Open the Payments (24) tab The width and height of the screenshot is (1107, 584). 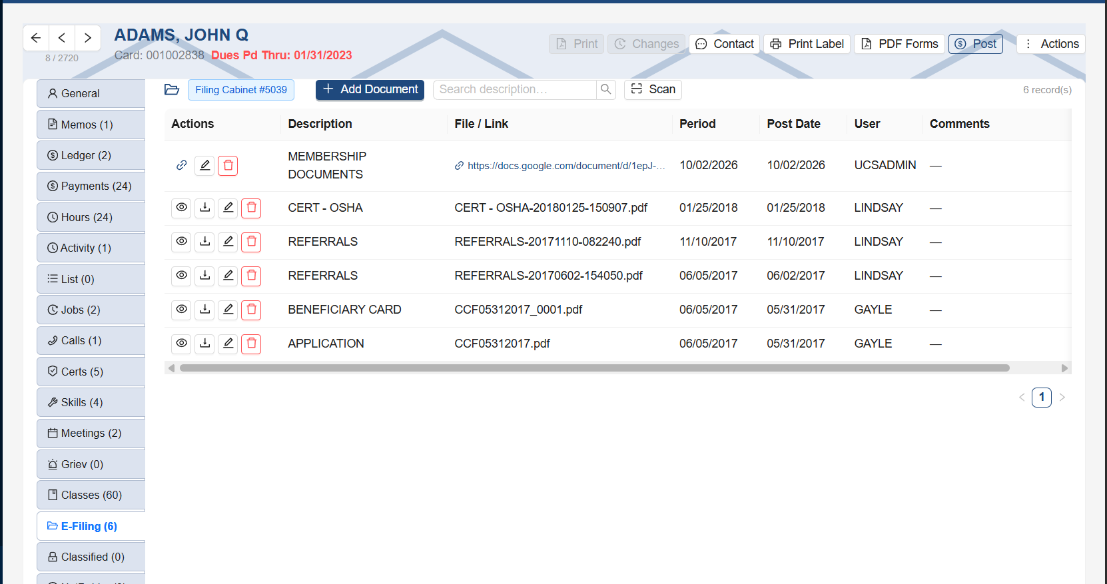91,186
